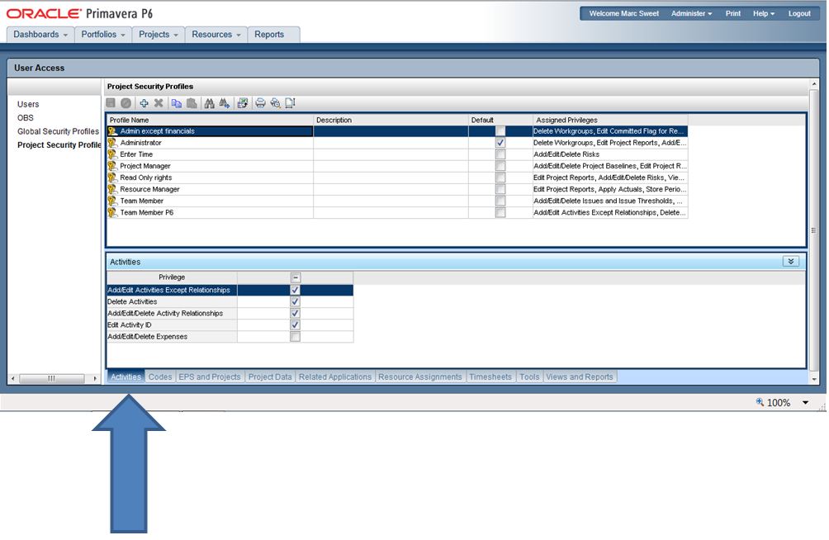Screen dimensions: 829x540
Task: Switch to Timesheets tab
Action: 490,377
